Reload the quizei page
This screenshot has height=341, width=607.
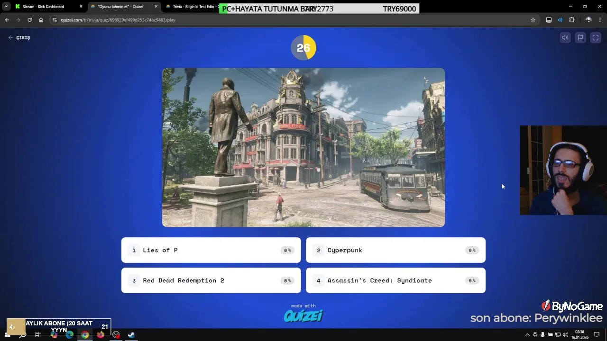[29, 20]
